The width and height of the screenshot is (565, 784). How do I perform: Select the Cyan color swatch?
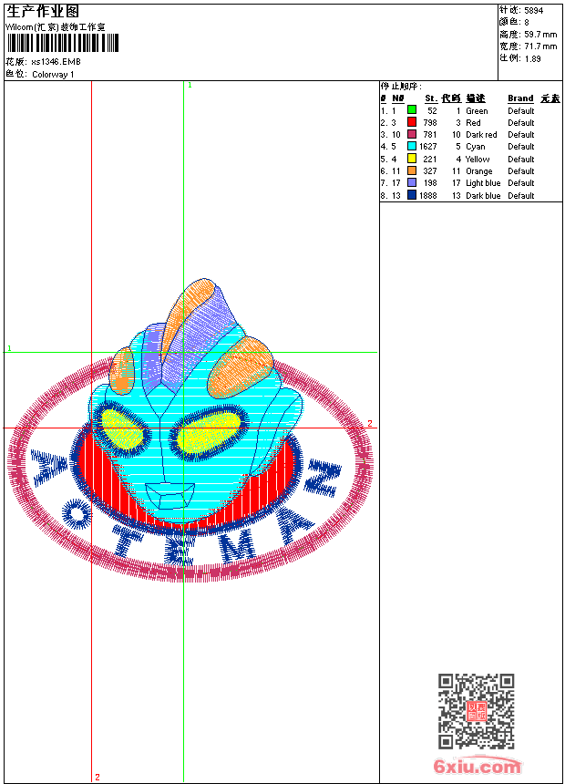[x=412, y=146]
